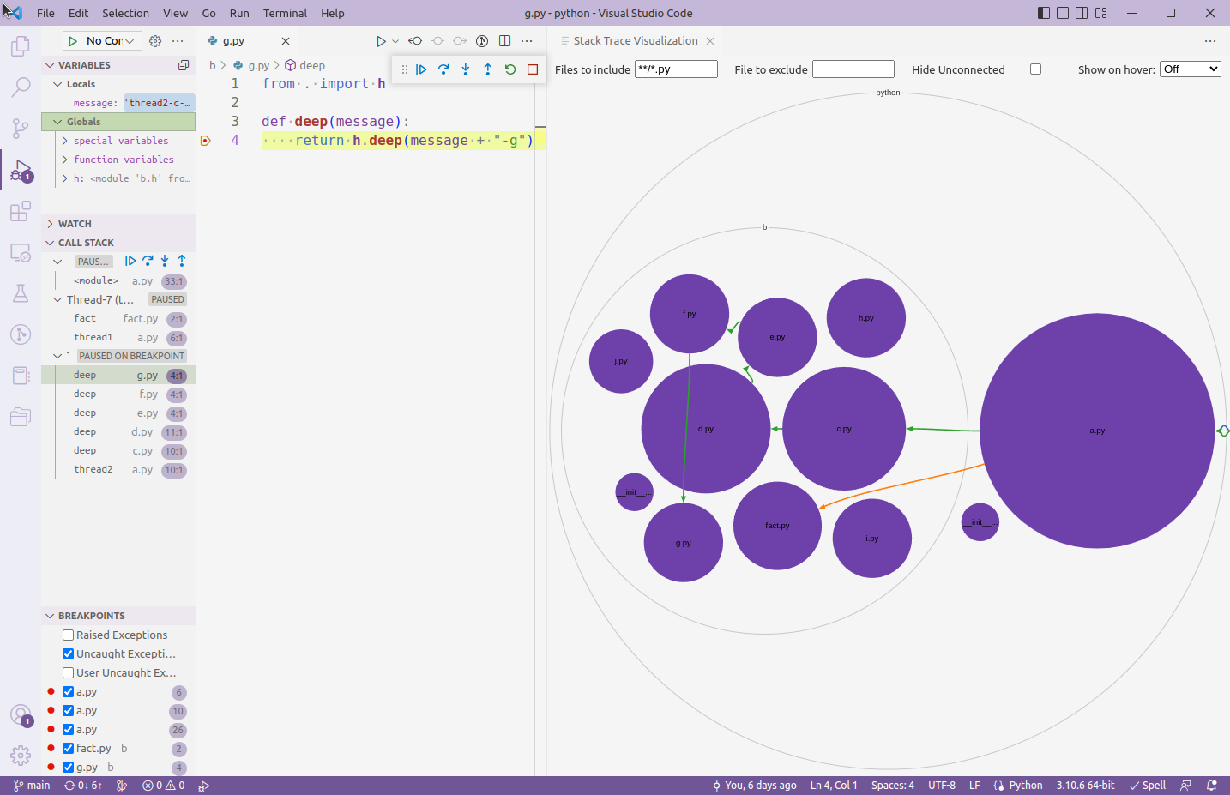The height and width of the screenshot is (795, 1230).
Task: Select the Stack Trace Visualization tab
Action: 636,41
